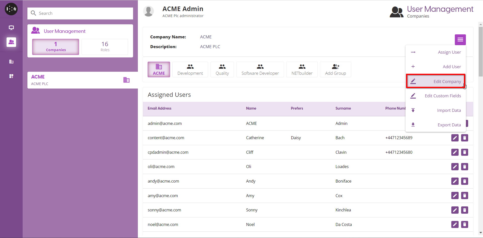Image resolution: width=483 pixels, height=238 pixels.
Task: Click the edit pencil for content@acme.com
Action: (455, 138)
